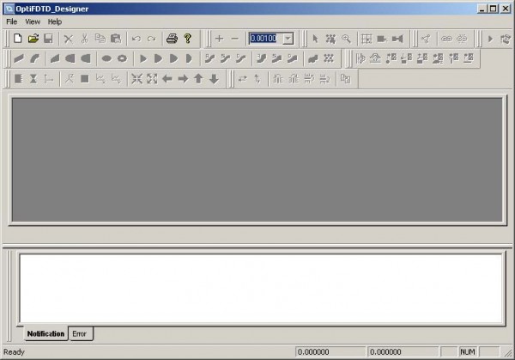The image size is (515, 360).
Task: Create a new file with the blank page icon
Action: 18,39
